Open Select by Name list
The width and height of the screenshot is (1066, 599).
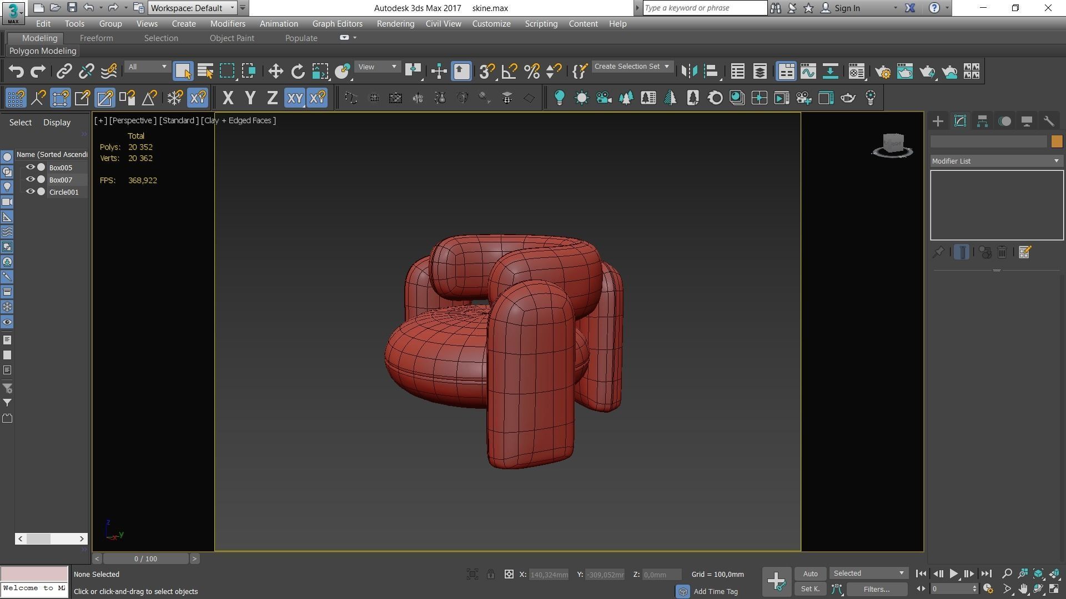click(x=205, y=72)
